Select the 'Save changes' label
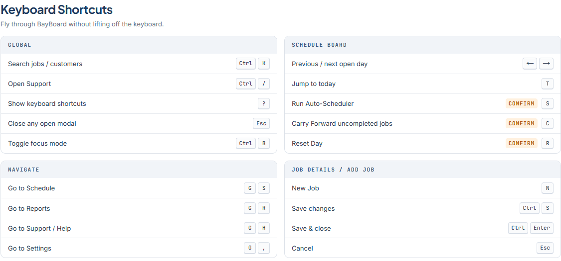The image size is (561, 261). click(x=313, y=208)
